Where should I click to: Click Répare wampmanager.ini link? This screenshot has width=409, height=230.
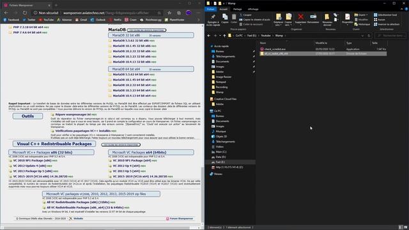[73, 114]
